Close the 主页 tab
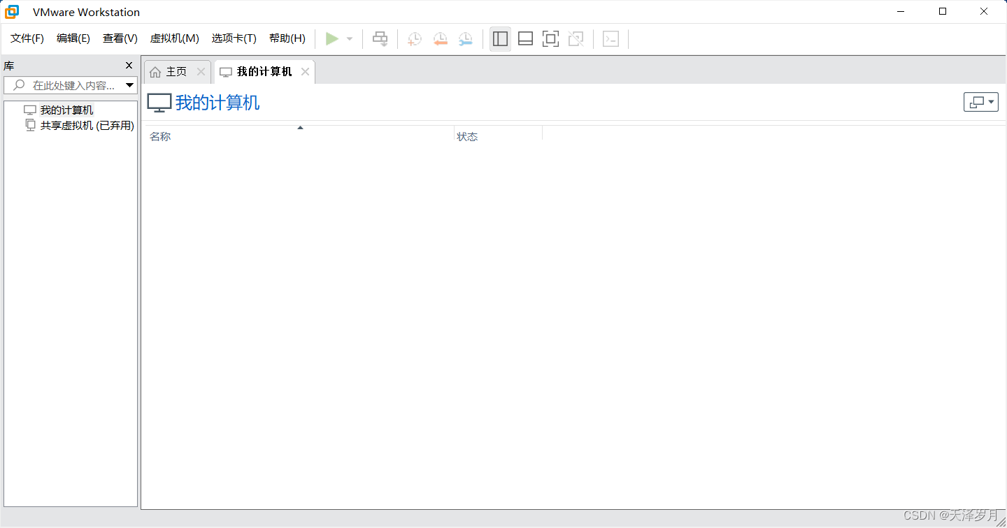The width and height of the screenshot is (1007, 528). pyautogui.click(x=201, y=72)
